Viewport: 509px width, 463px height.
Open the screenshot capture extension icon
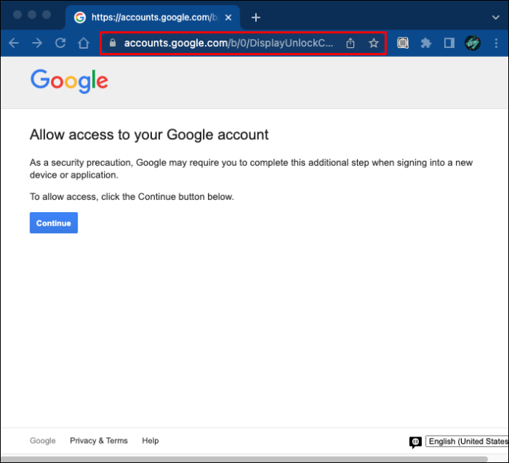click(403, 43)
